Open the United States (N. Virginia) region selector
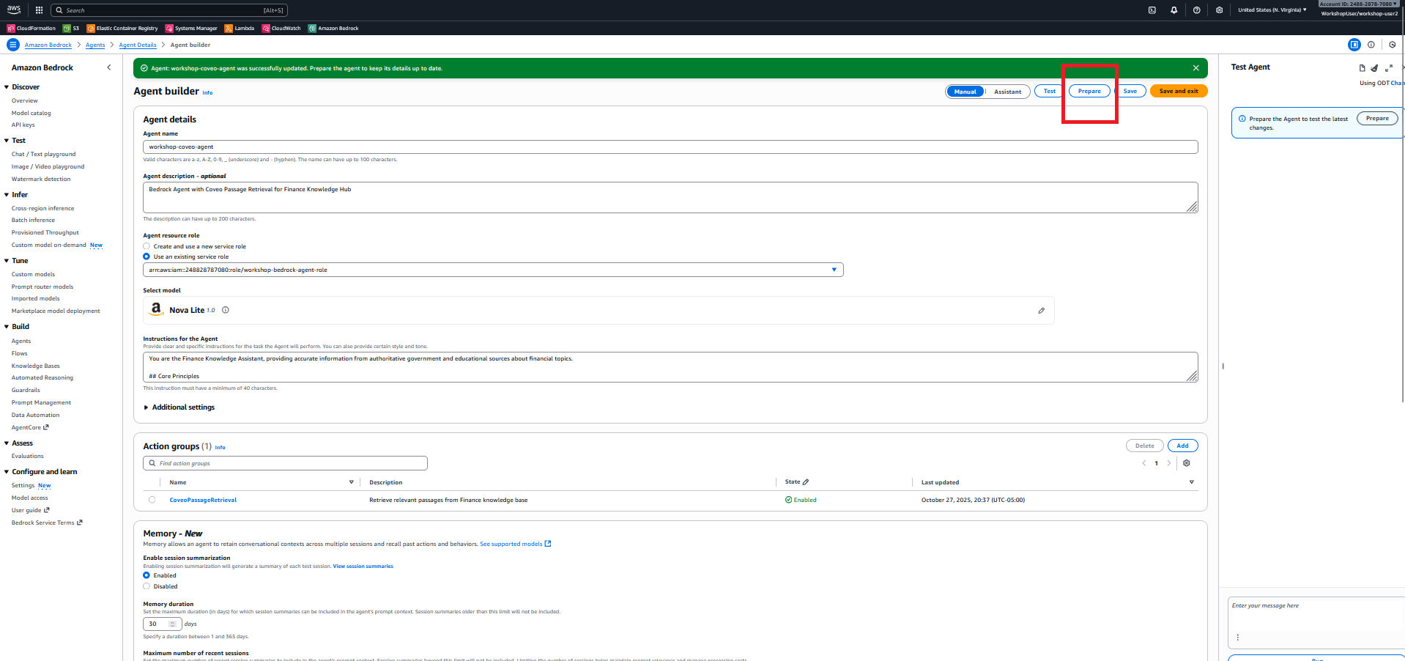The height and width of the screenshot is (661, 1405). (x=1272, y=10)
